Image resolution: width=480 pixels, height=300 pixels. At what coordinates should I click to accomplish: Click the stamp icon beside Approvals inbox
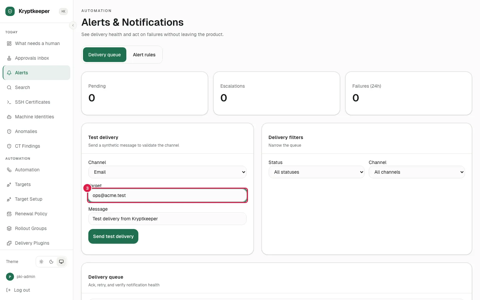9,58
